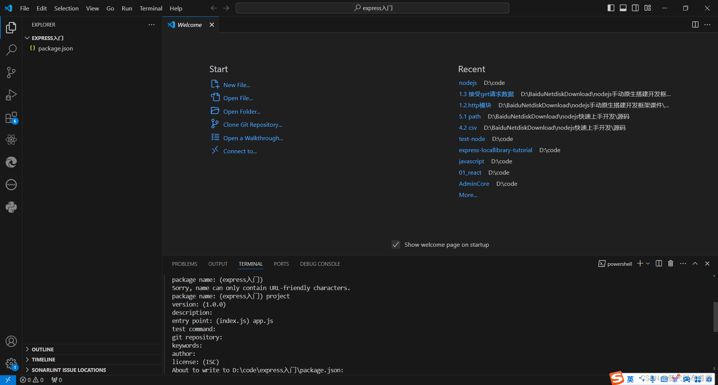This screenshot has width=718, height=385.
Task: Click the ports forwarded status item
Action: click(x=57, y=380)
